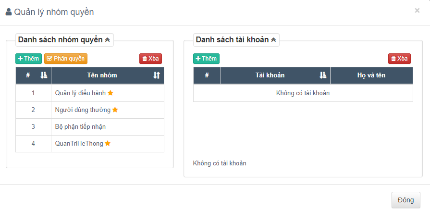Click the star icon beside Quản lý điều hành

click(111, 93)
